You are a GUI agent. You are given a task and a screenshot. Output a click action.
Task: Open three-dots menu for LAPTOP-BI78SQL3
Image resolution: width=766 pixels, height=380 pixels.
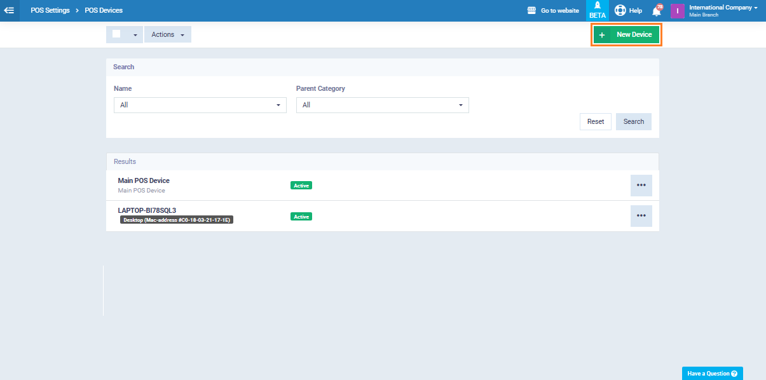[x=641, y=216]
